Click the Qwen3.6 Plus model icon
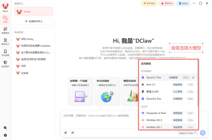Viewport: 212px width, 140px height. 143,99
